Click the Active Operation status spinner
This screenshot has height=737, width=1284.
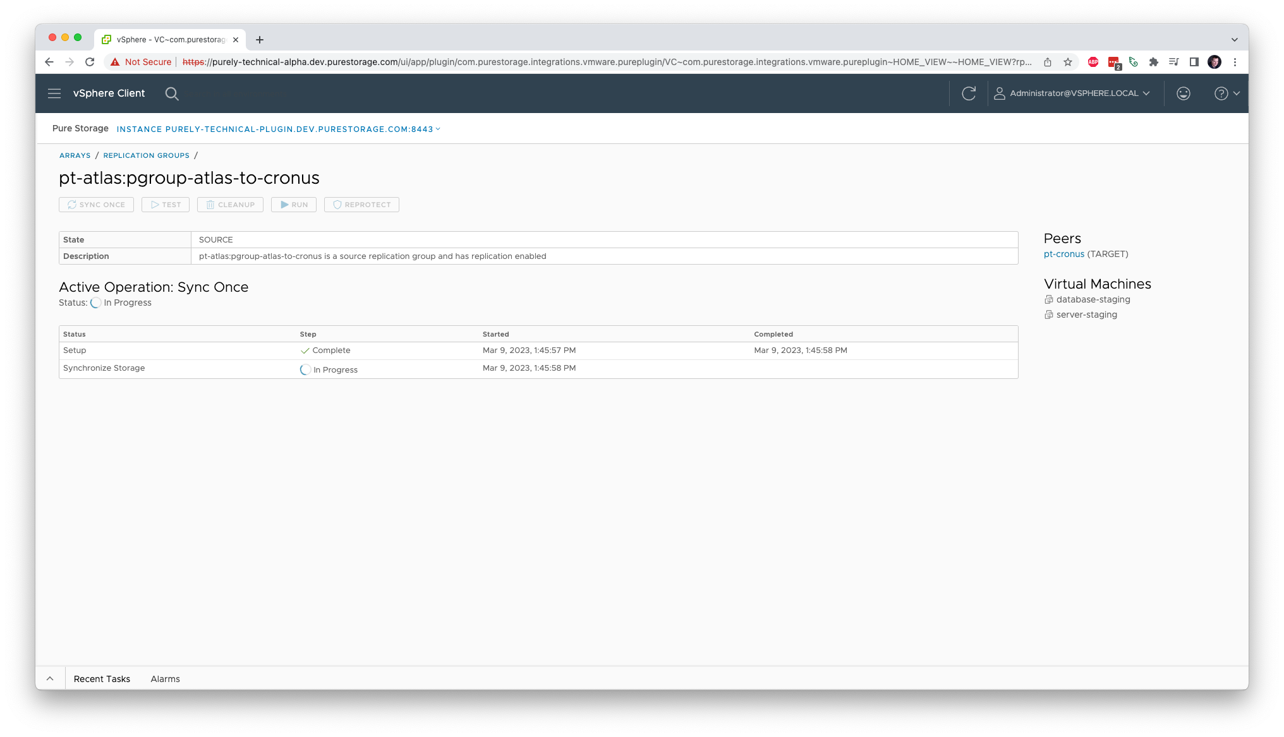click(x=95, y=303)
